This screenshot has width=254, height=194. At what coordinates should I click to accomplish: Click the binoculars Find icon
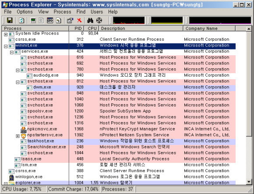point(90,21)
